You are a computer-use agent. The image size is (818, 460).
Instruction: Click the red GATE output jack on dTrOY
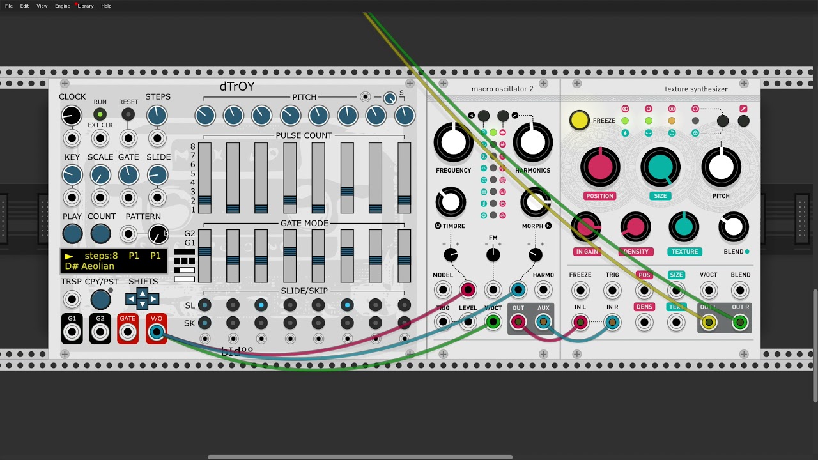pos(128,332)
